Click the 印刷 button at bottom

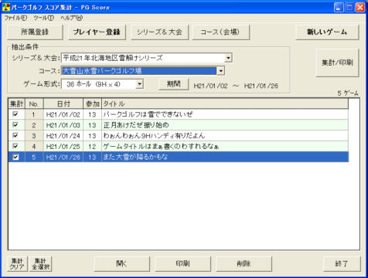[182, 264]
